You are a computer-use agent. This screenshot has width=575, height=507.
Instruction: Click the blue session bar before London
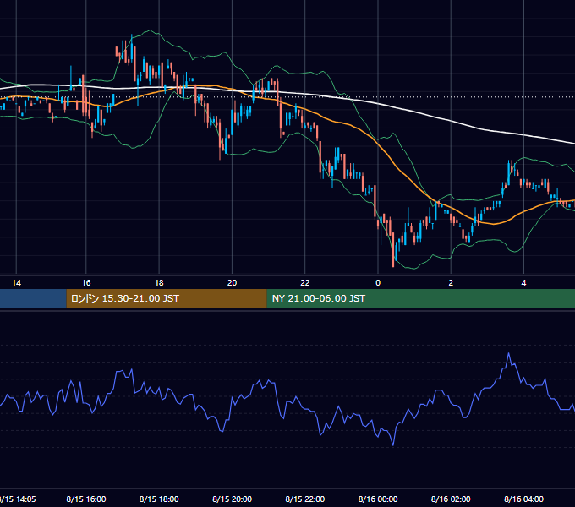(33, 298)
